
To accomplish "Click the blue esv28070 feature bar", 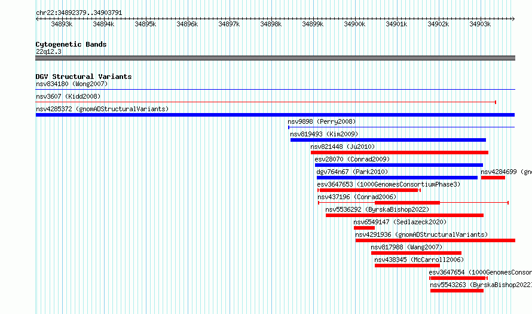I will click(x=399, y=165).
